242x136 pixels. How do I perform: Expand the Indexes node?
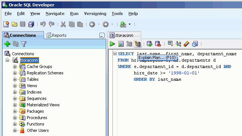(x=15, y=92)
